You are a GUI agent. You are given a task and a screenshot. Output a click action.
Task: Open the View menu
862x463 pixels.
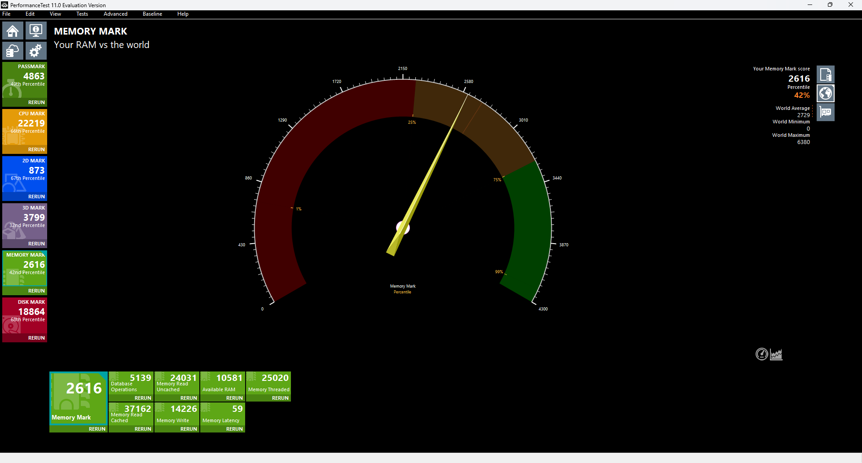pyautogui.click(x=55, y=14)
